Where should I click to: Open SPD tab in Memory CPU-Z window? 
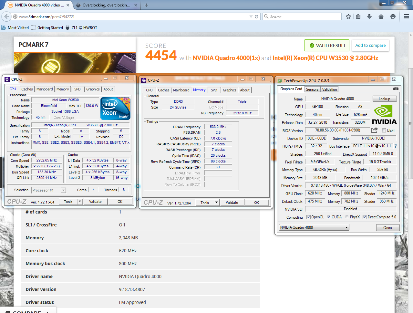[214, 90]
